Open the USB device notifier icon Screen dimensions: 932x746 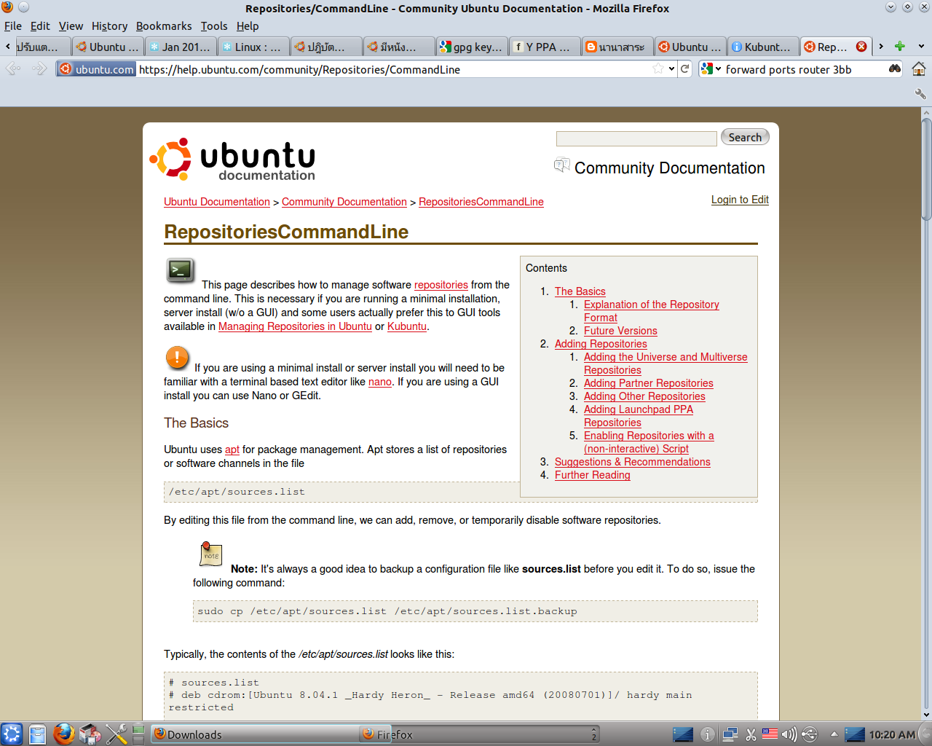[x=810, y=735]
